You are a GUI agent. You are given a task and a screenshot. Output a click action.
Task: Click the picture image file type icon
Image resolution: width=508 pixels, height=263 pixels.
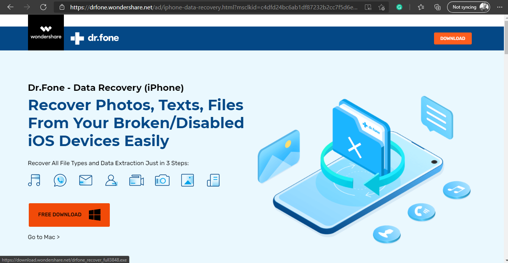pos(188,180)
